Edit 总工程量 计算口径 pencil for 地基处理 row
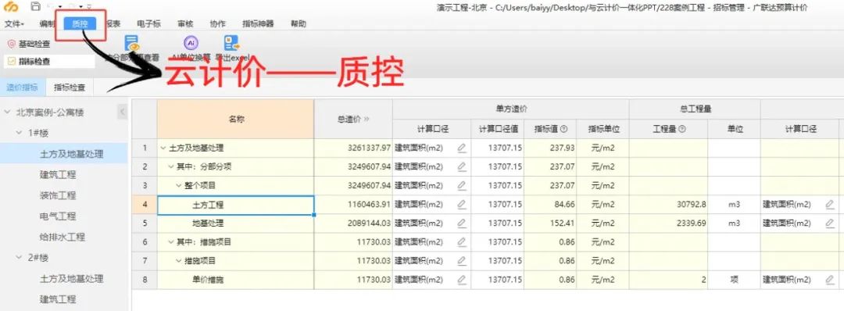This screenshot has height=311, width=844. tap(829, 223)
